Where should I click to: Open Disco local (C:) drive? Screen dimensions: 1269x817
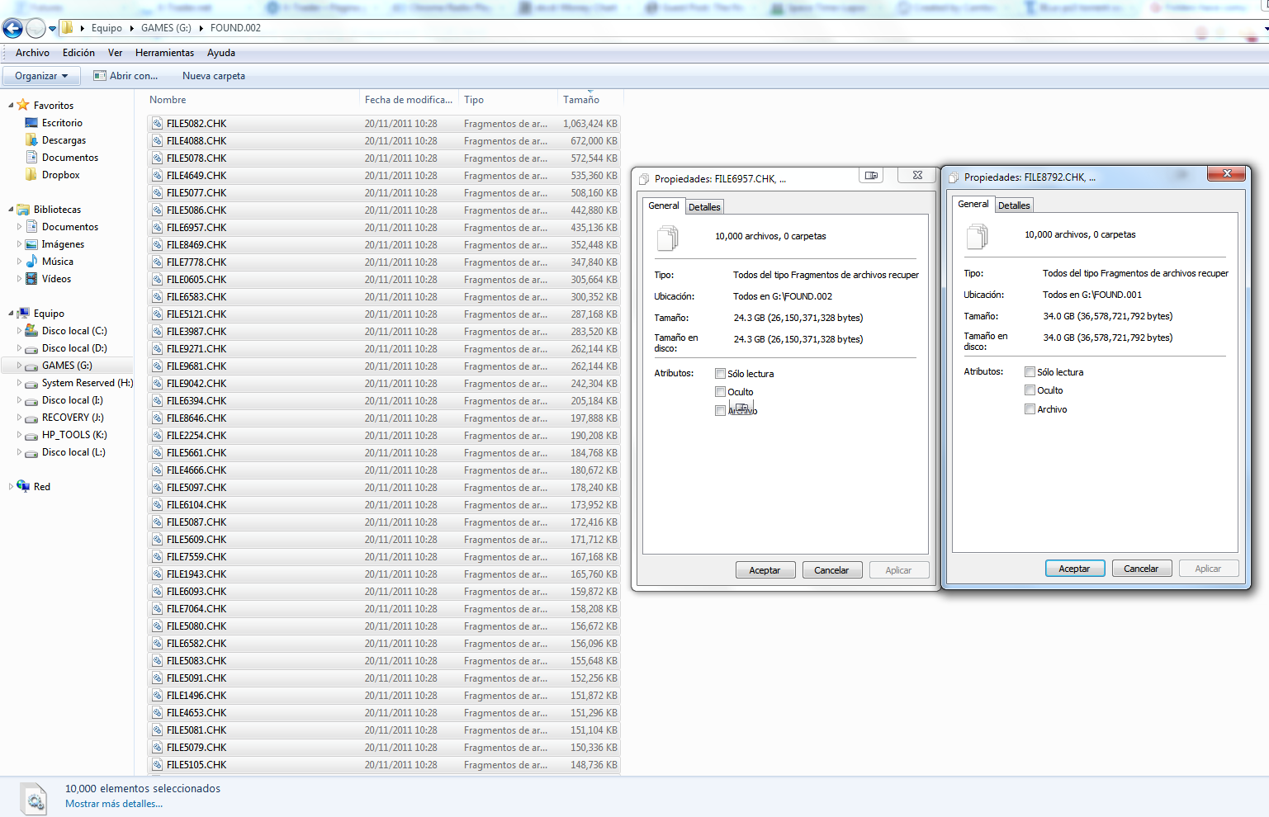[x=74, y=330]
